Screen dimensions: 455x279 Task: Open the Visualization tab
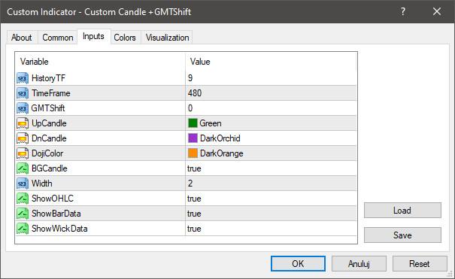167,38
